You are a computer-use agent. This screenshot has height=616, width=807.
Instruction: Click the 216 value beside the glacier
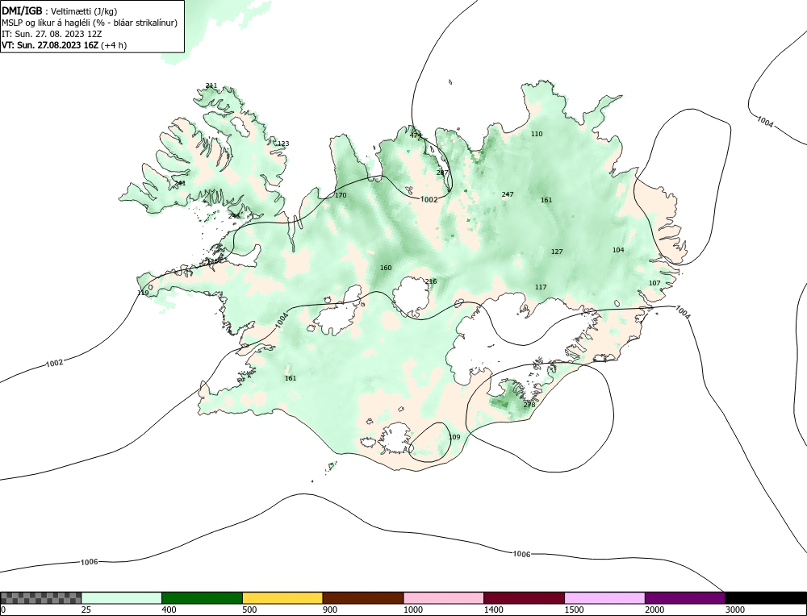tap(431, 281)
